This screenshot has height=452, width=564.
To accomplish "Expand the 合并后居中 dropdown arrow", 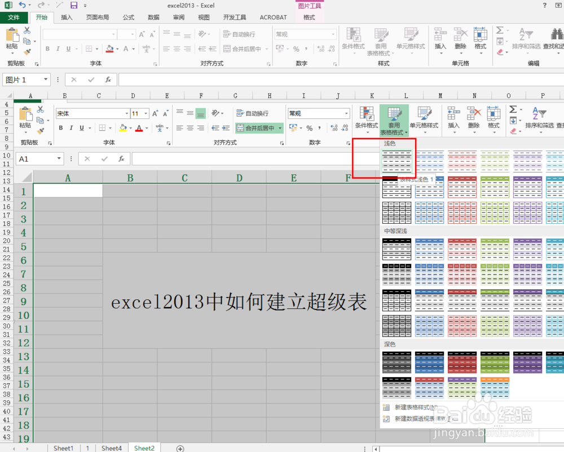I will pos(281,128).
